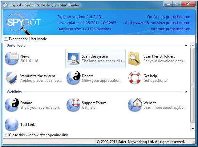Enable Experienced User Mode checkbox
Screen dimensions: 198x147
tap(6, 39)
